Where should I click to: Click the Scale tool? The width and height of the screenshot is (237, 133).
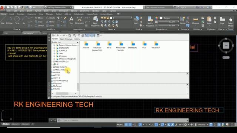coord(50,25)
